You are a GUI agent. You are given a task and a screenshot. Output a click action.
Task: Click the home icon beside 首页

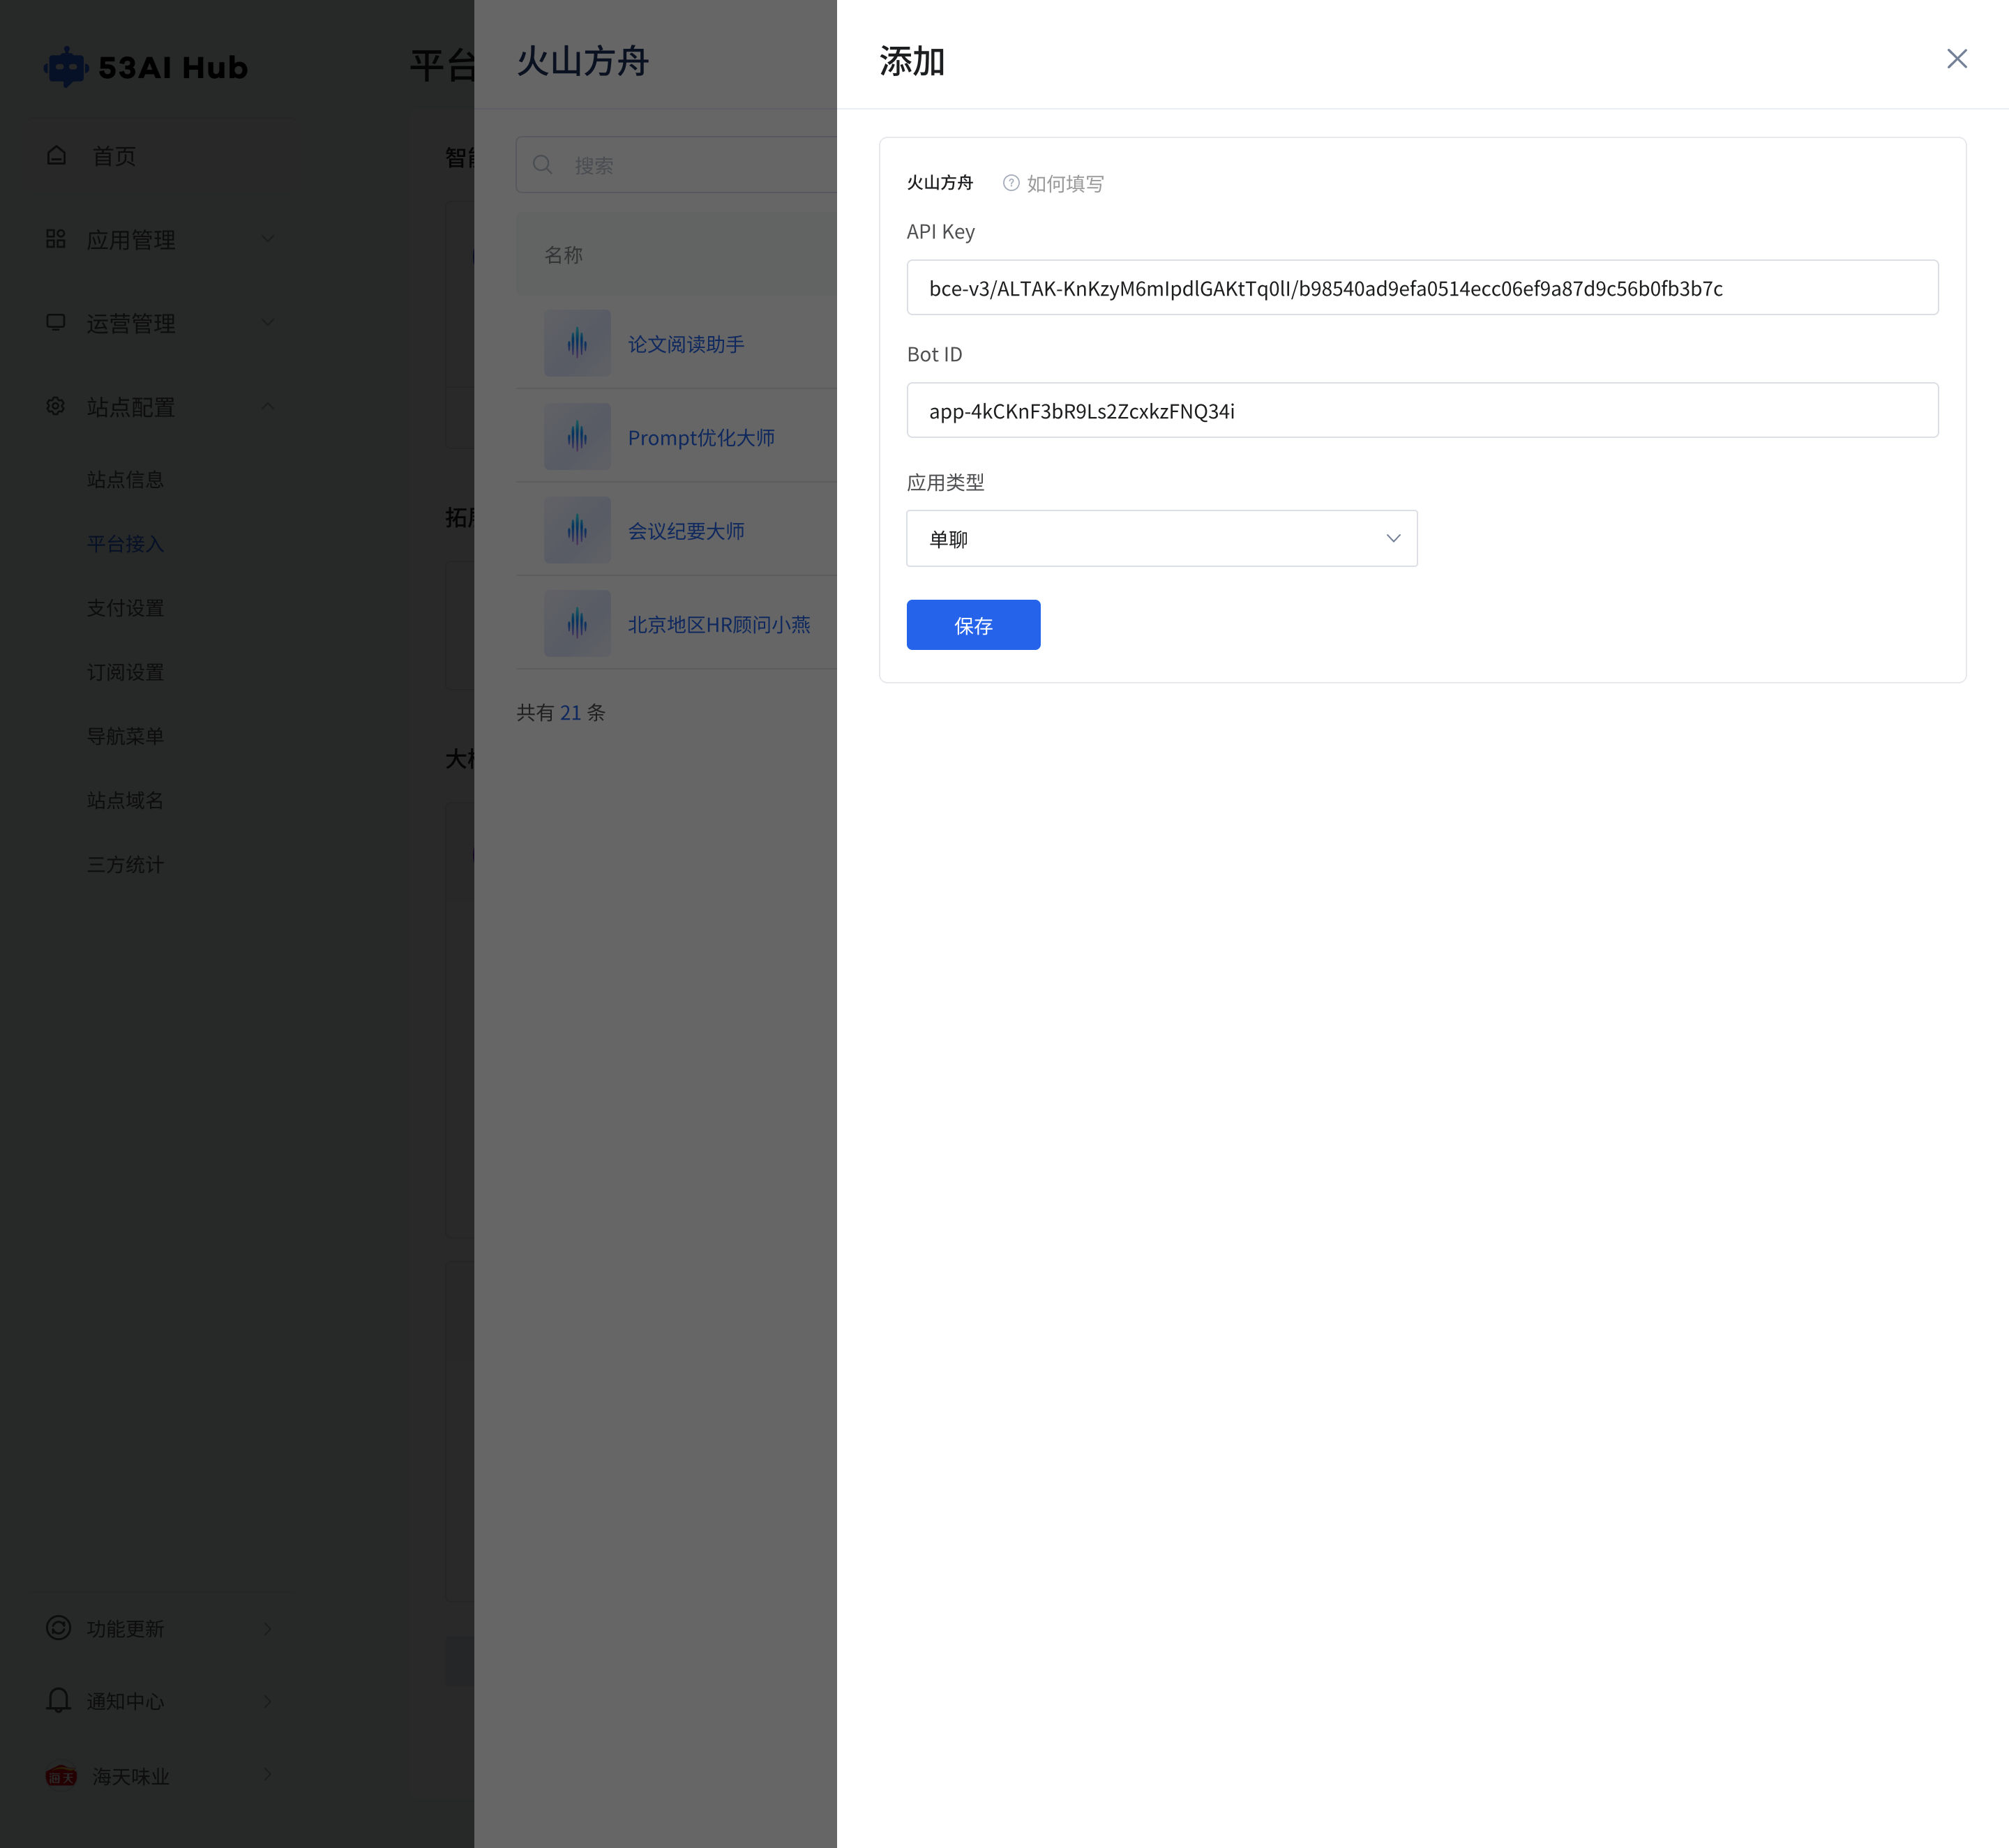click(56, 155)
